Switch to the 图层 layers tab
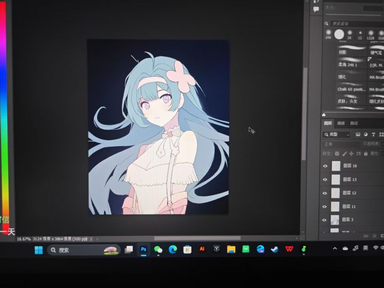The width and height of the screenshot is (384, 288). coord(327,123)
